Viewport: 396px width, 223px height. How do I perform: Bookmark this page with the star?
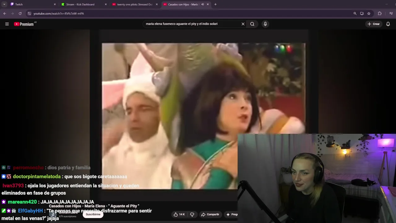pyautogui.click(x=369, y=13)
